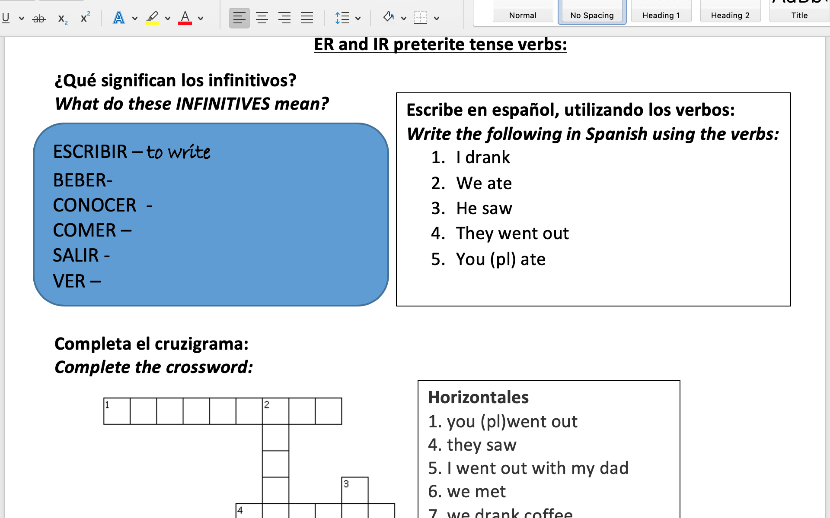Center the text alignment
This screenshot has width=830, height=518.
pos(262,18)
